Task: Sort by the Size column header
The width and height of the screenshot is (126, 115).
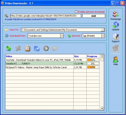Action: coord(80,56)
